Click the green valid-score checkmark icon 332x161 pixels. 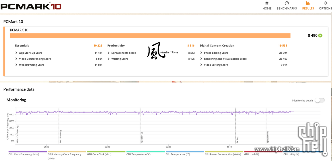click(320, 35)
